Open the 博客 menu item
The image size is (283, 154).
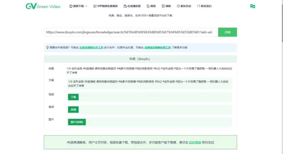click(166, 6)
